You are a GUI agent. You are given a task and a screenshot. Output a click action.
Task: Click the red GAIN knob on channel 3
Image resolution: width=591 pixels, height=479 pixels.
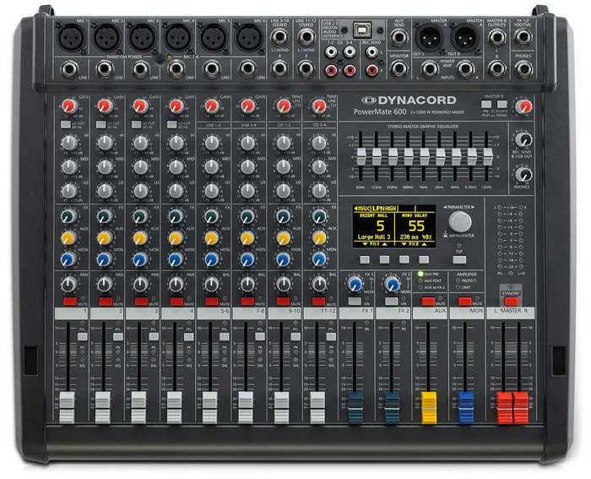pos(141,106)
